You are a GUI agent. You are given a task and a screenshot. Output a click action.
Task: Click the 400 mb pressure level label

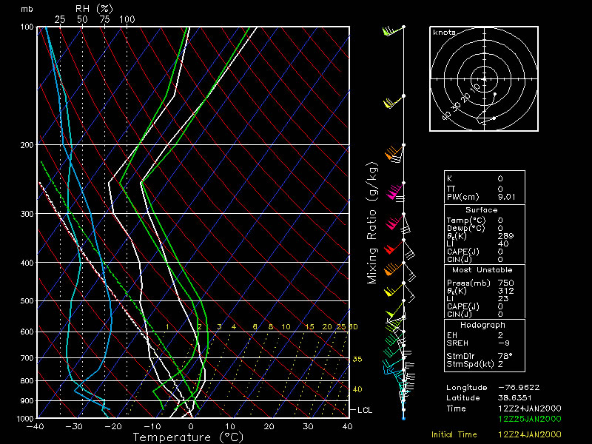(27, 263)
